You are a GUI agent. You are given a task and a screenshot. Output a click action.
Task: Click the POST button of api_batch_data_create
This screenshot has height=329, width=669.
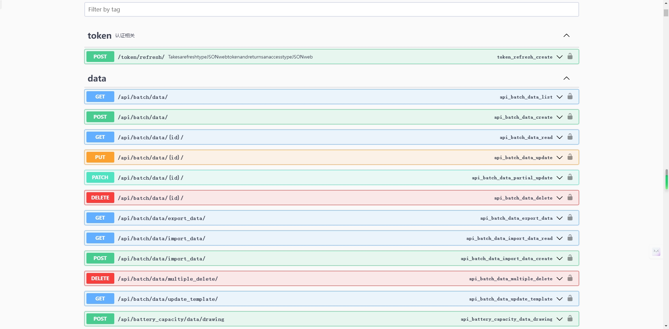[100, 117]
